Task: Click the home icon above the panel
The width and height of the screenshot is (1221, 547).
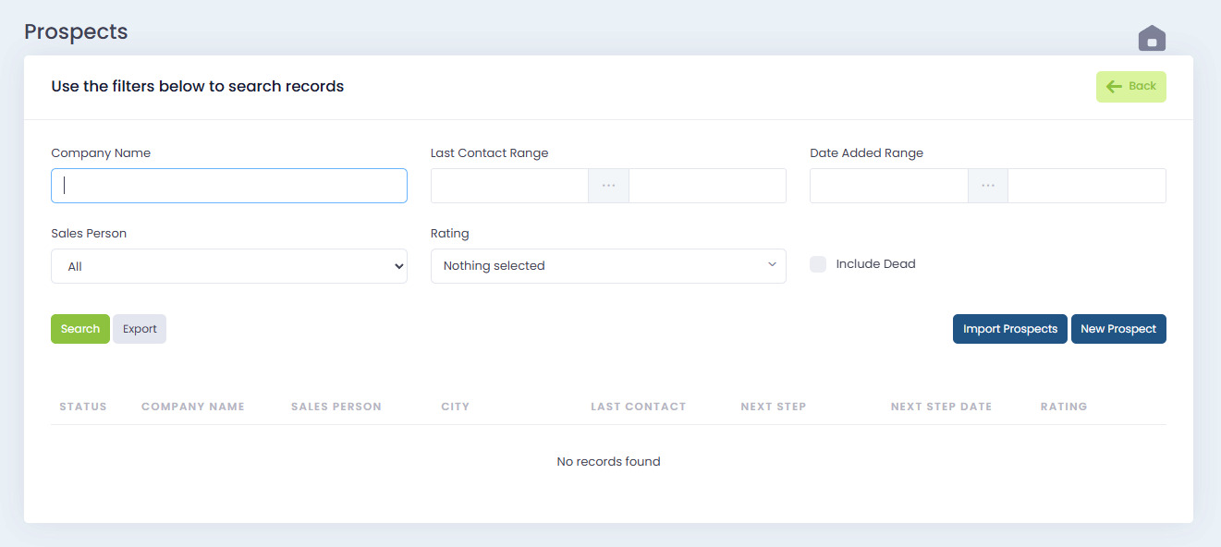Action: [x=1151, y=39]
